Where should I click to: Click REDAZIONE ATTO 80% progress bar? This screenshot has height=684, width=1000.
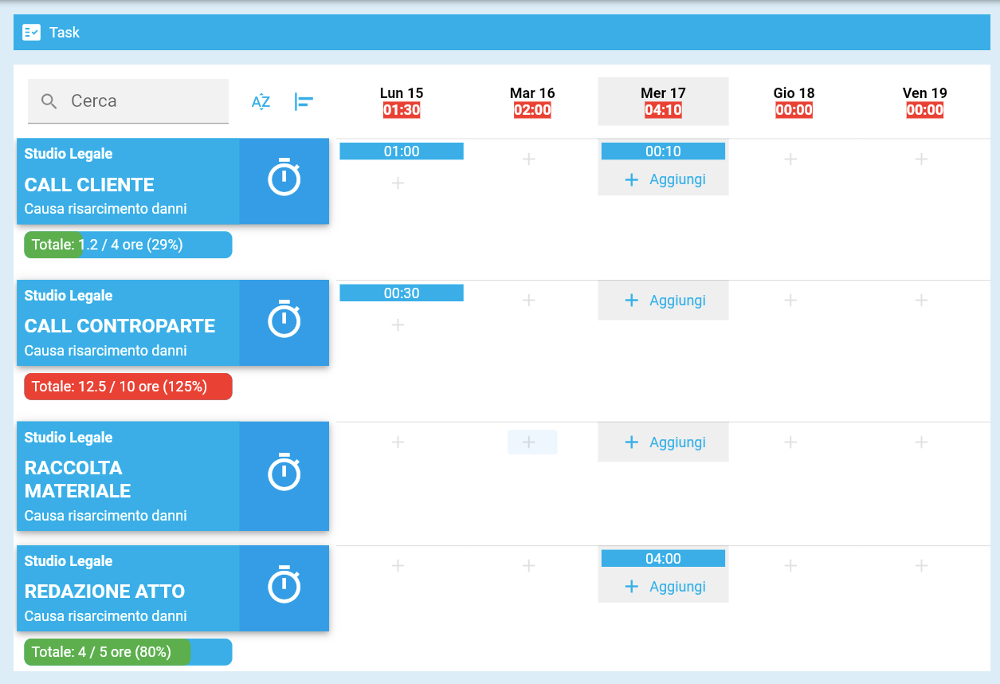click(128, 652)
